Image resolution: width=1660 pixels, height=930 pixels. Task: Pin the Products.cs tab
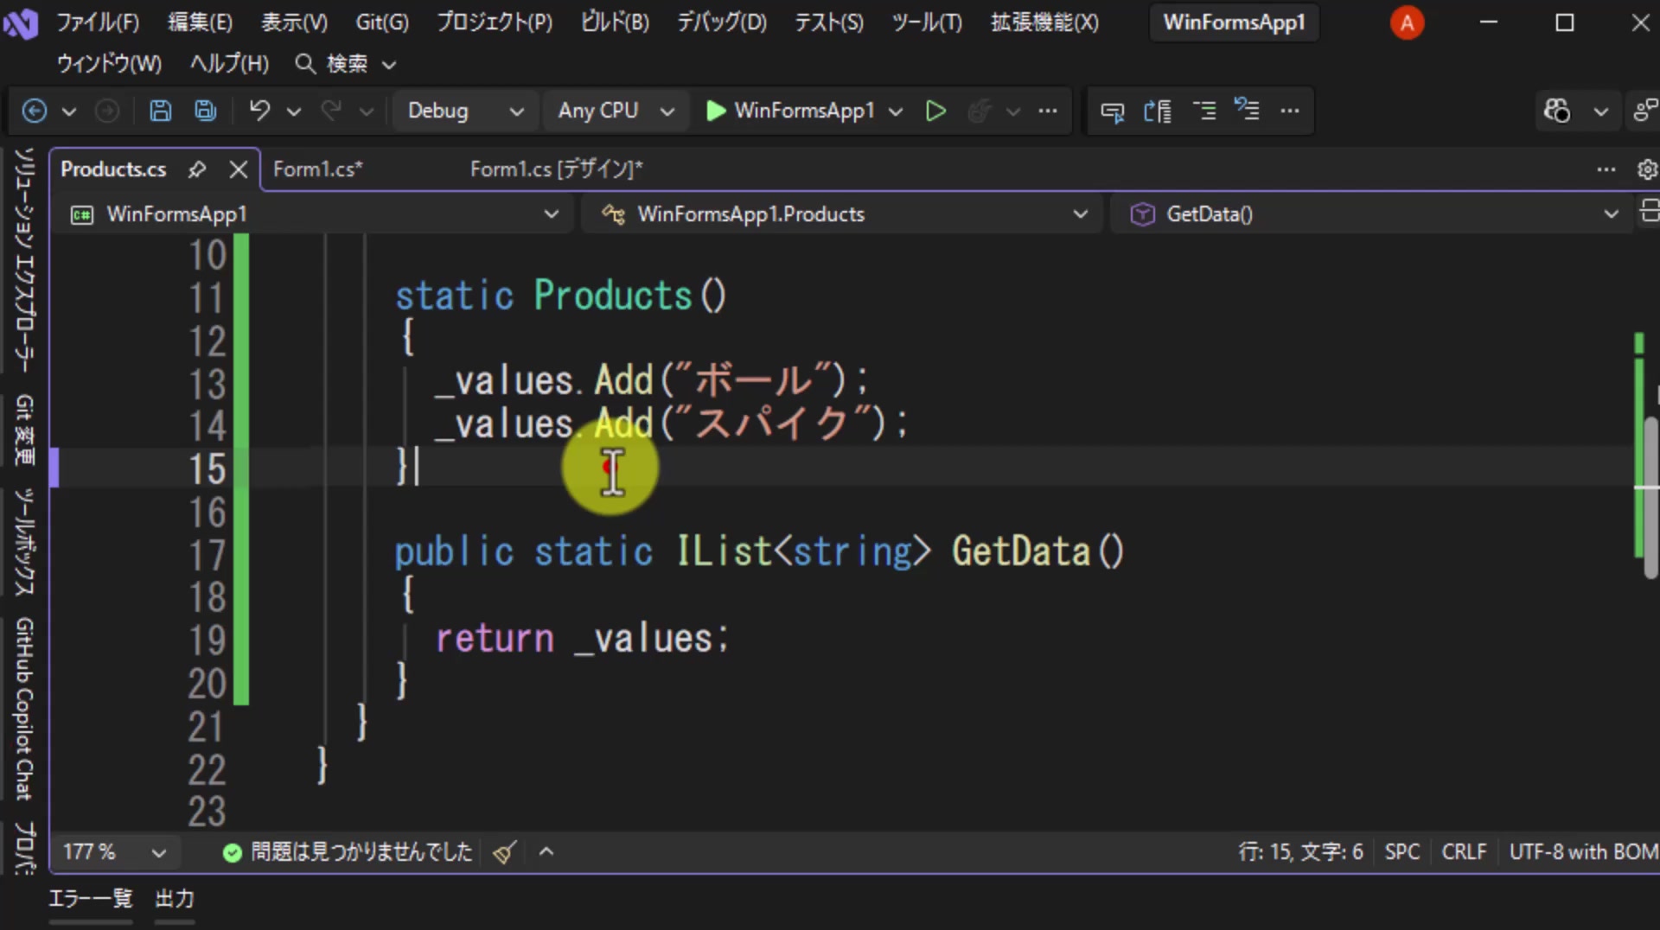tap(197, 169)
